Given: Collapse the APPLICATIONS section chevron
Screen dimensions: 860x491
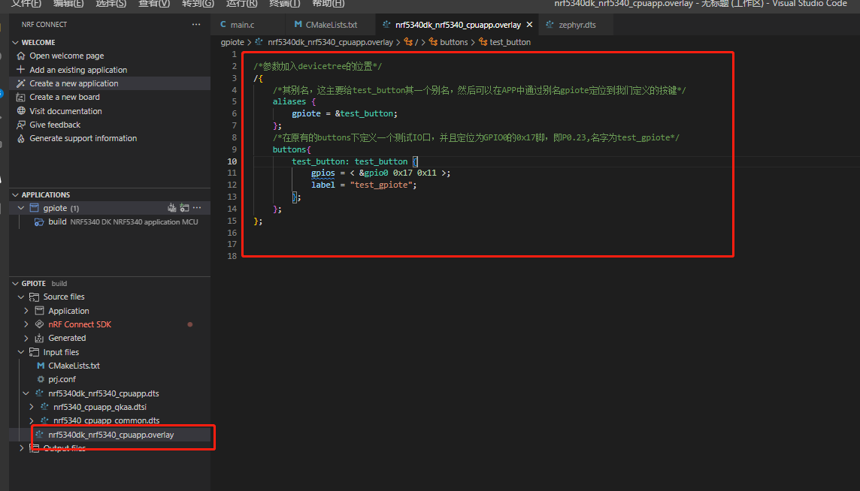Looking at the screenshot, I should [x=15, y=194].
